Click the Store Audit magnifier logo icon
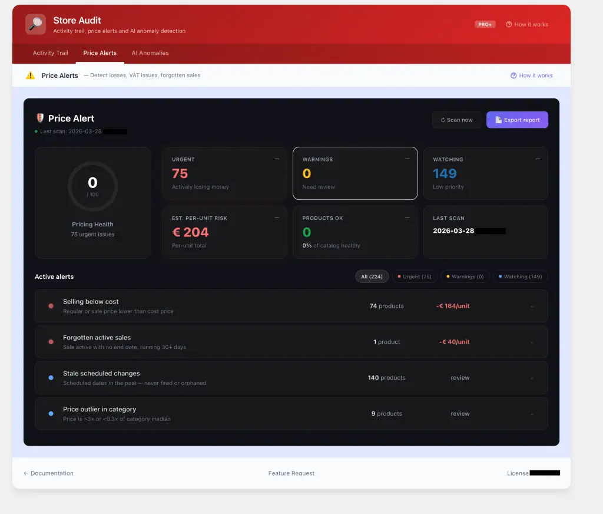 click(x=35, y=24)
